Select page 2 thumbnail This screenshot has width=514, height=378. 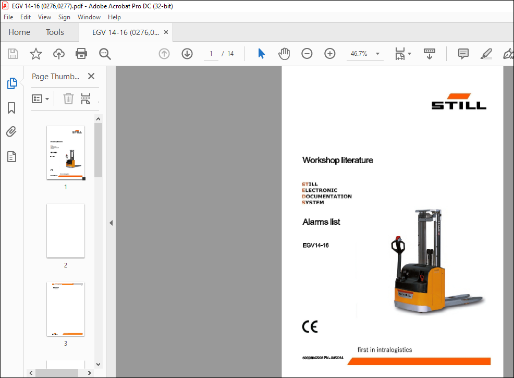(x=66, y=231)
